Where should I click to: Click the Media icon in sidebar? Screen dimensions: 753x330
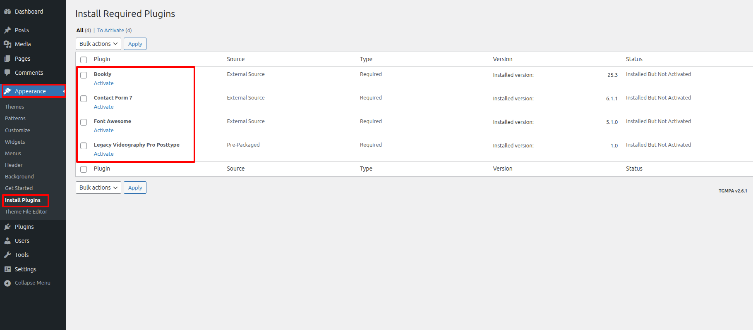click(7, 44)
